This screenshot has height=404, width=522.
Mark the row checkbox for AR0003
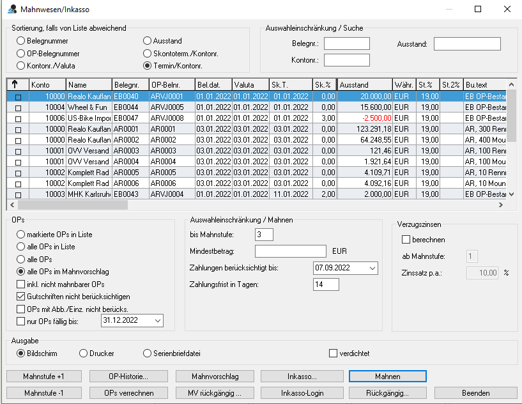18,151
